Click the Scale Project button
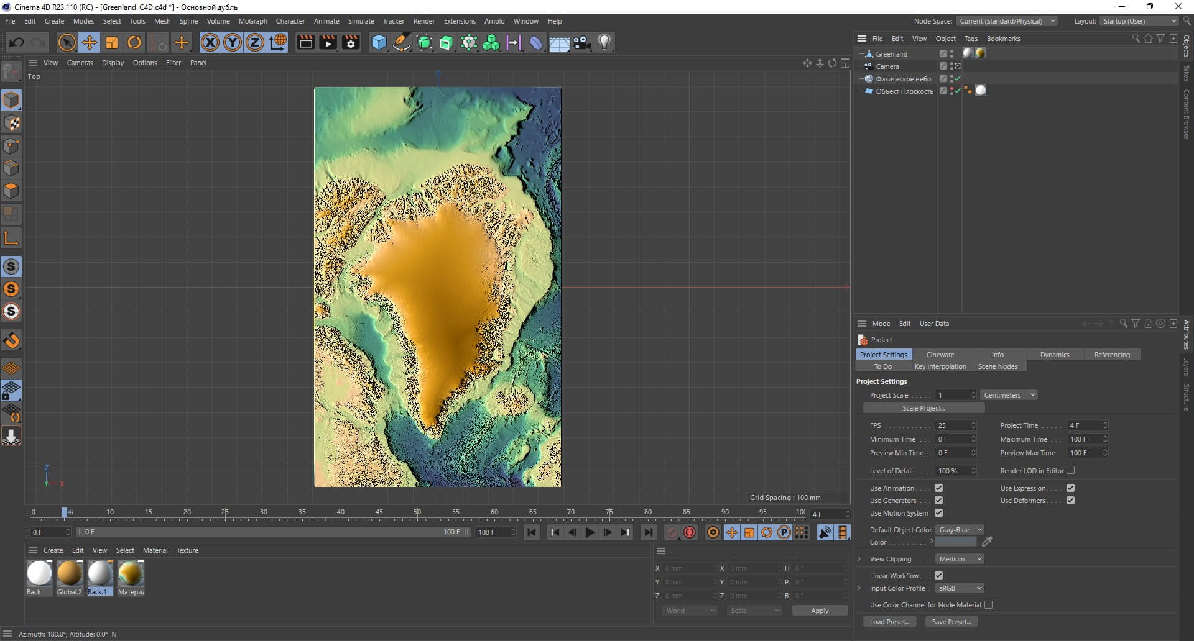The height and width of the screenshot is (641, 1194). point(923,408)
